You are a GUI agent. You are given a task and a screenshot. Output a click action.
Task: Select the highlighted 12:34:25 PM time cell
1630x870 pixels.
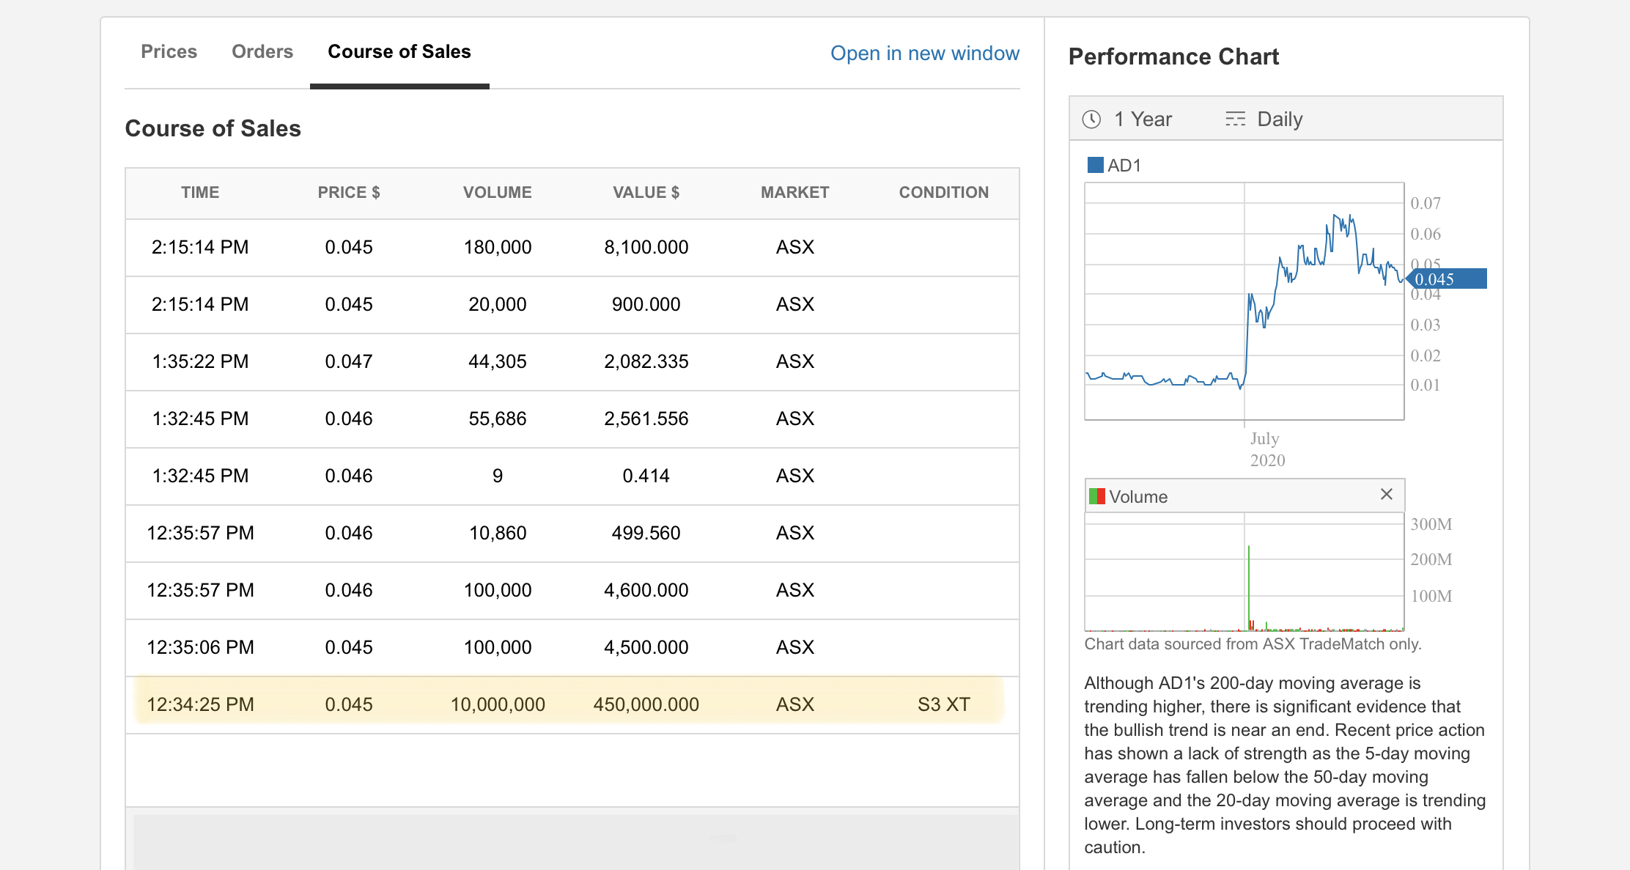click(200, 704)
